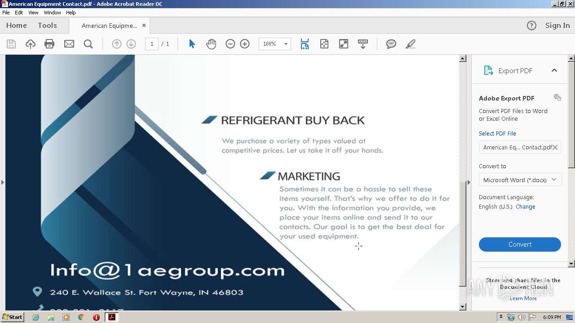The width and height of the screenshot is (575, 323).
Task: Upload file to Document Cloud
Action: coord(31,44)
